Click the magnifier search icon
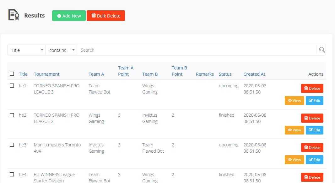The height and width of the screenshot is (183, 335). point(322,50)
